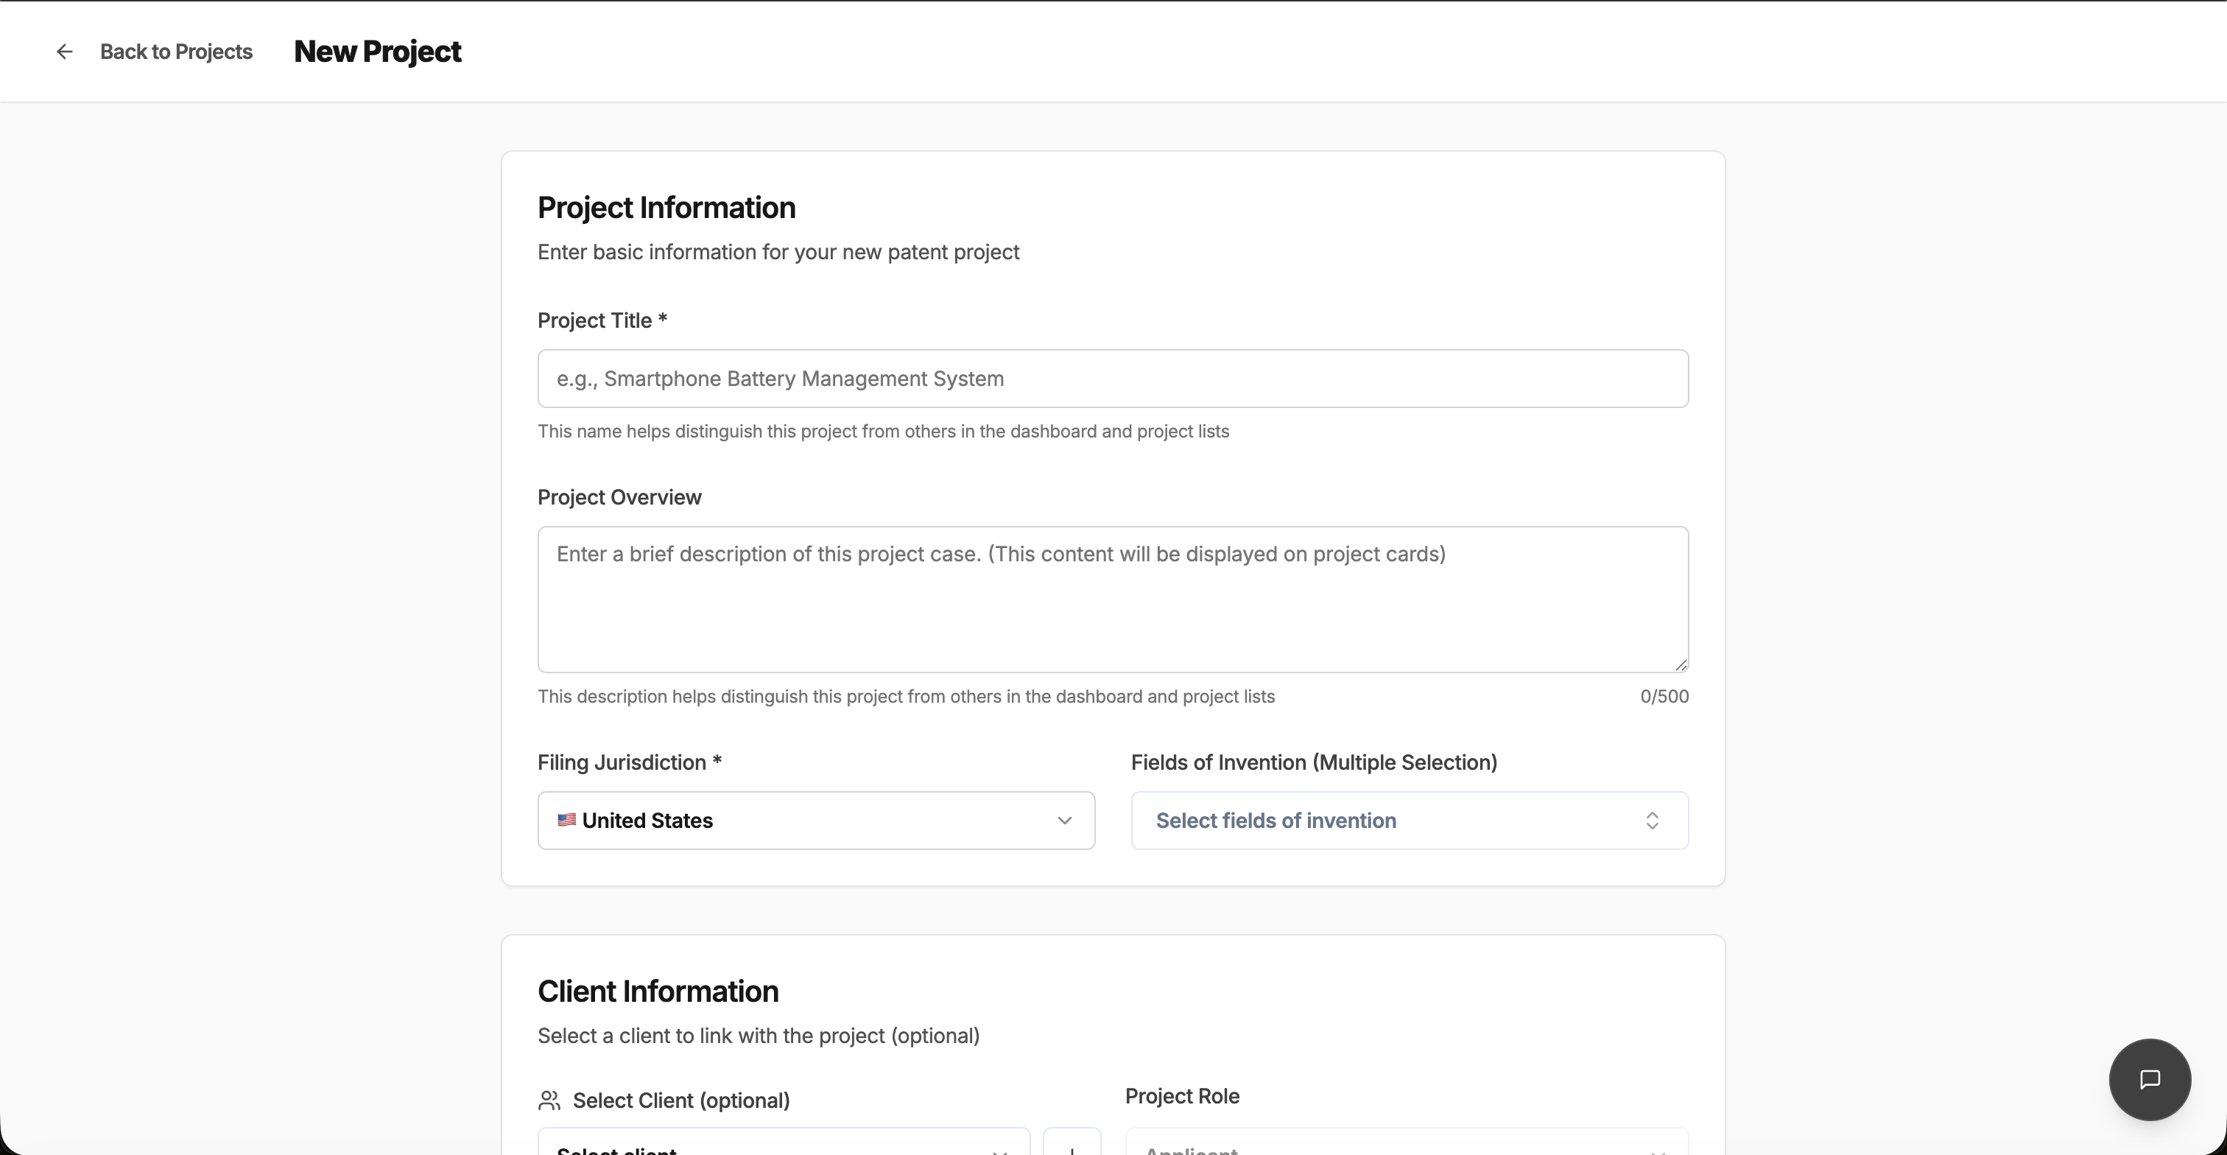
Task: Click the chevron on the United States selector
Action: [x=1064, y=821]
